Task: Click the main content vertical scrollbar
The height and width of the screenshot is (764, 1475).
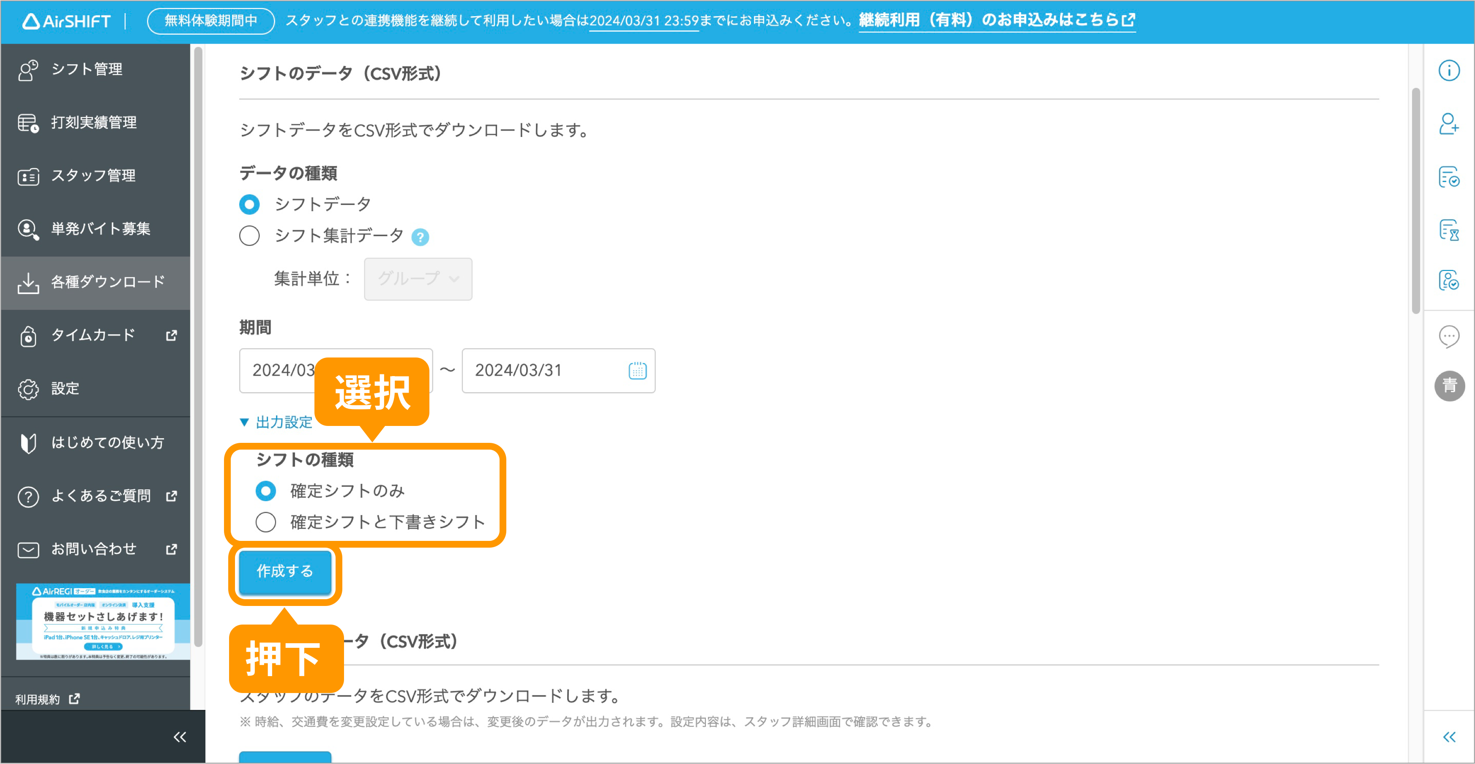Action: pyautogui.click(x=1415, y=200)
